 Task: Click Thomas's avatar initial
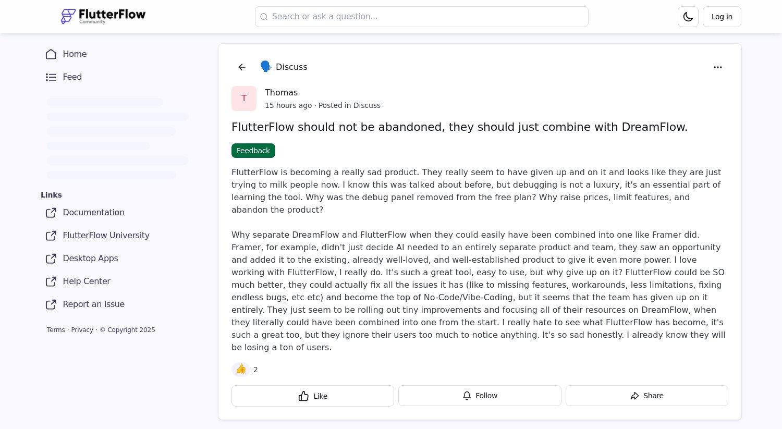[244, 99]
